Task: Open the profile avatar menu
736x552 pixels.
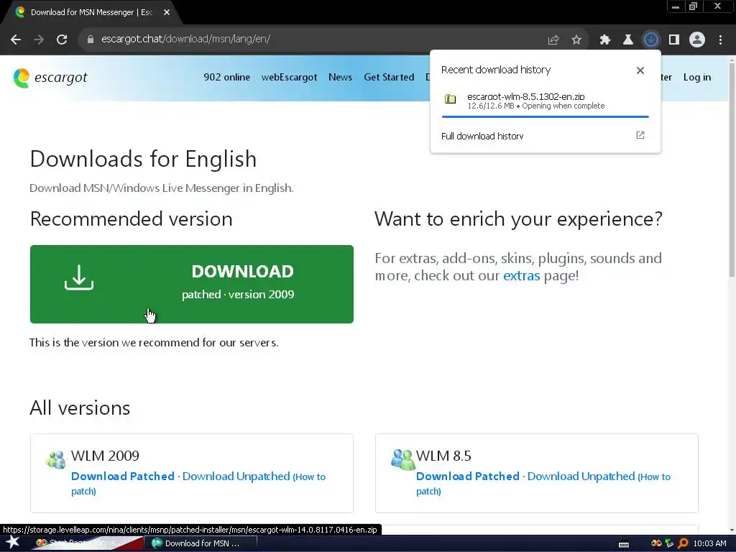Action: pos(697,40)
